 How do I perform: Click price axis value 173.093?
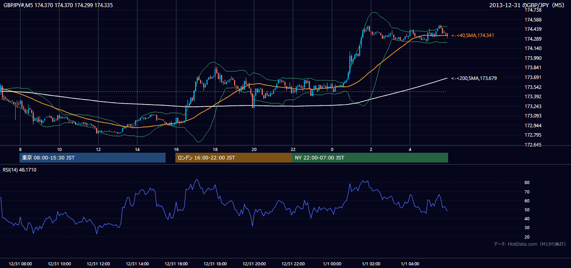coord(533,116)
